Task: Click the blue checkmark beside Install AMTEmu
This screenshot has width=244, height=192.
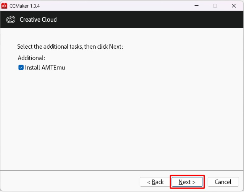Action: pyautogui.click(x=21, y=68)
